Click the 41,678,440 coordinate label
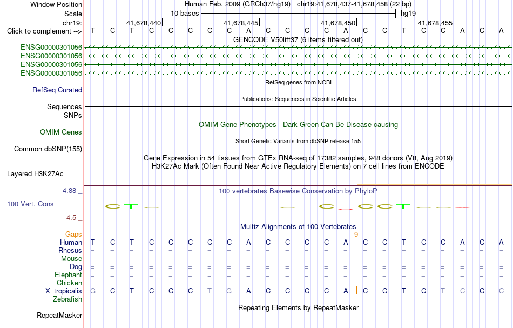Image resolution: width=513 pixels, height=328 pixels. click(x=144, y=23)
